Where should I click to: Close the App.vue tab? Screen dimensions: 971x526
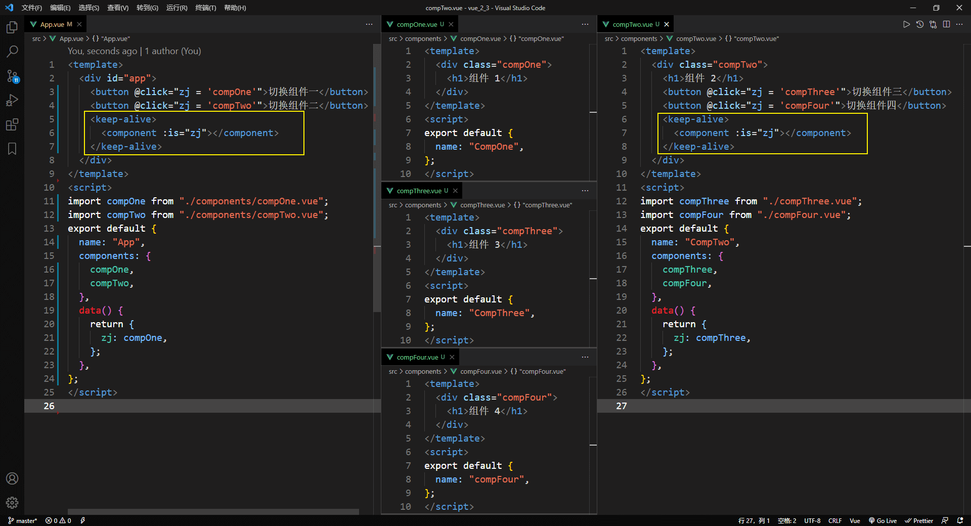(79, 24)
